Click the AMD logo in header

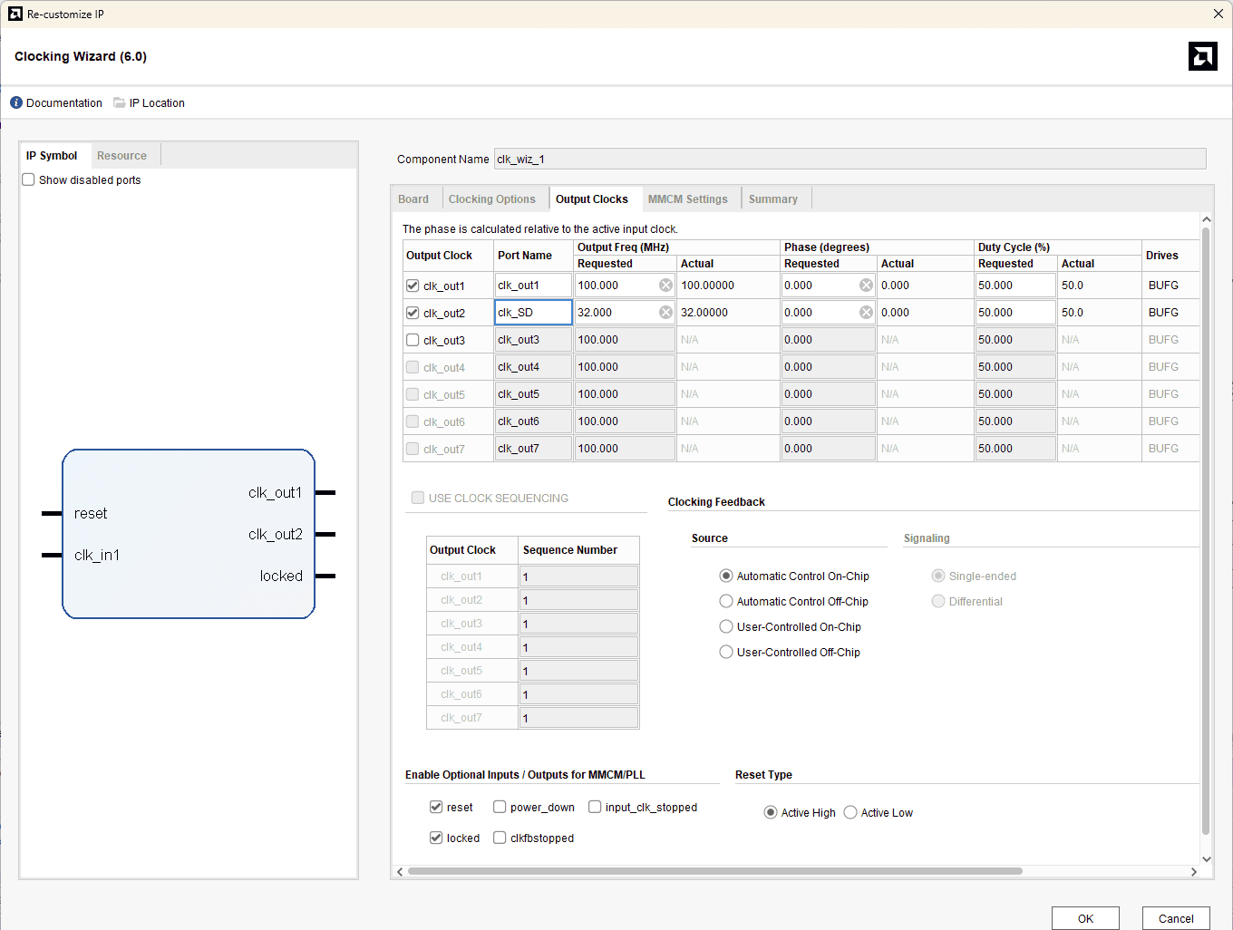[x=1202, y=56]
